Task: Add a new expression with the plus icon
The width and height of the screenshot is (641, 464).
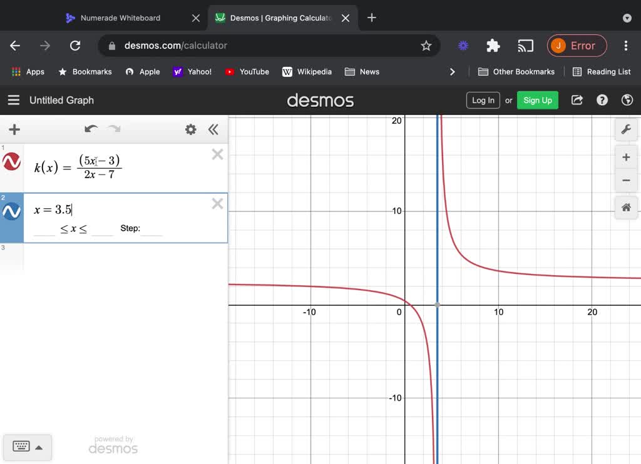Action: pyautogui.click(x=14, y=129)
